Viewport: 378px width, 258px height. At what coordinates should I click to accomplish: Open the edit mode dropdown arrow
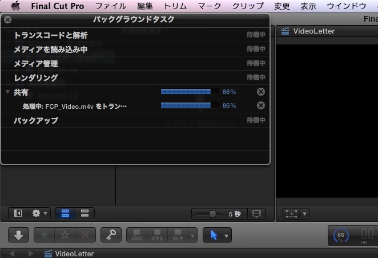[192, 236]
